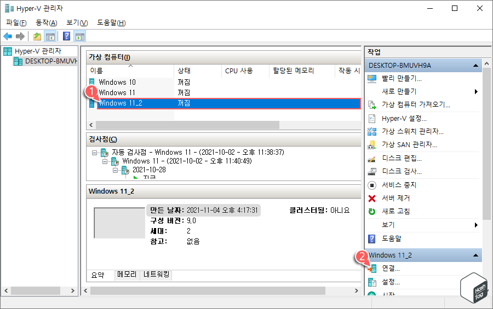Click the 만든 날짜 2021-11-04 field

point(204,211)
